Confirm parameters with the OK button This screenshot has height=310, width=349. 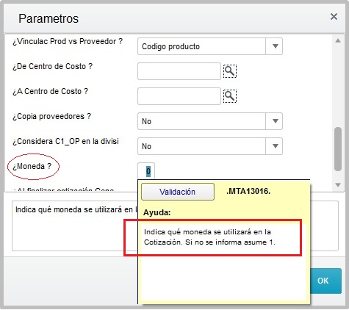pos(325,281)
